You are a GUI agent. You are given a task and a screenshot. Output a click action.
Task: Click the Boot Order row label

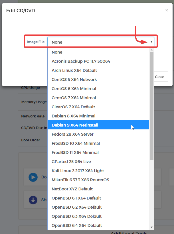[x=31, y=140]
